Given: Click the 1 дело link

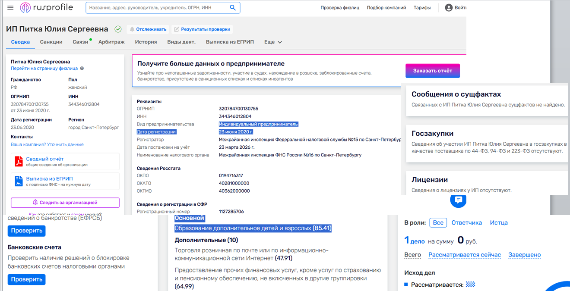Looking at the screenshot, I should pos(415,241).
